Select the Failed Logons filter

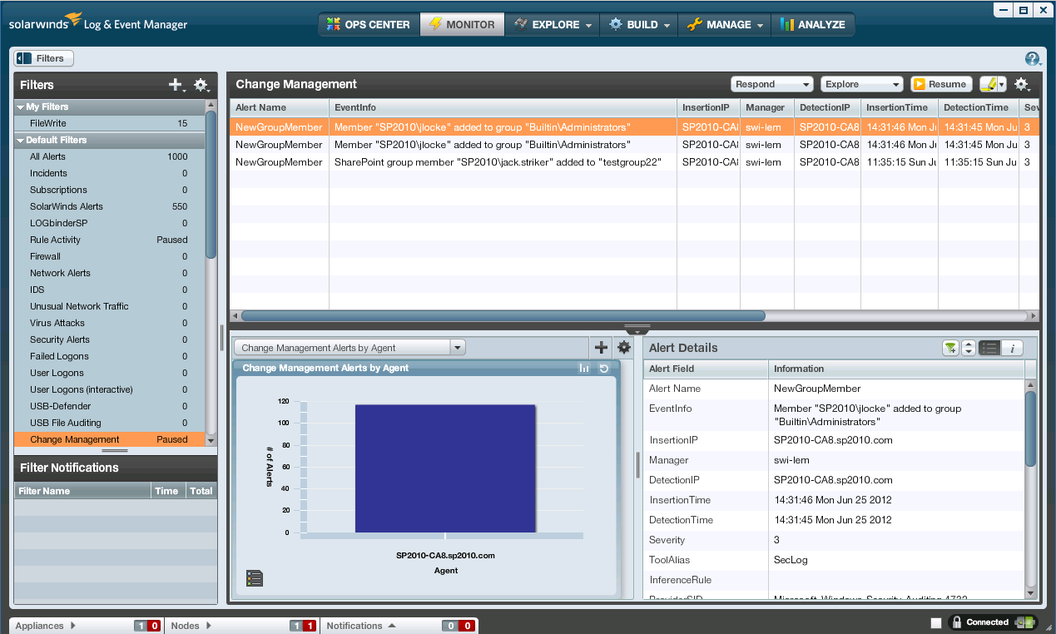[109, 356]
